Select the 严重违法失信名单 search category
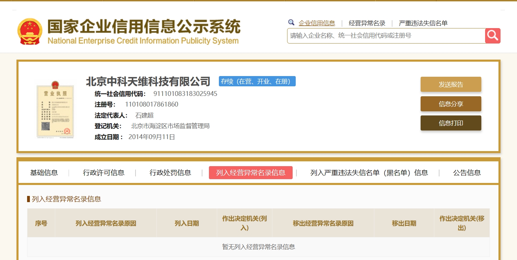 click(423, 23)
